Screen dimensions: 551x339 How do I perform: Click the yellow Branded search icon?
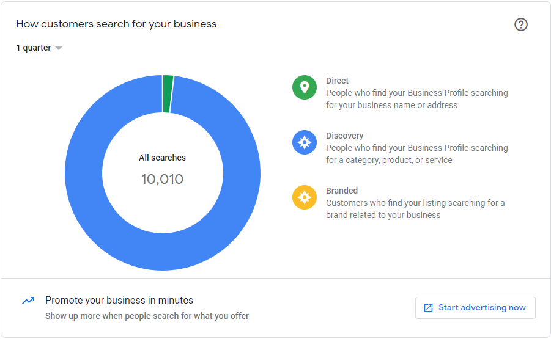(x=305, y=197)
